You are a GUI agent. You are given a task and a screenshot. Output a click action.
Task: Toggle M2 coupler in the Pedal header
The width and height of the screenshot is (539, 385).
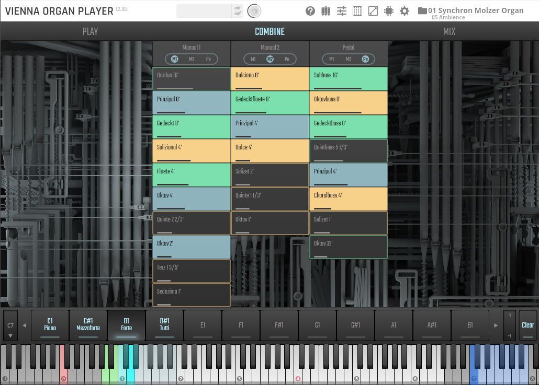[x=348, y=59]
